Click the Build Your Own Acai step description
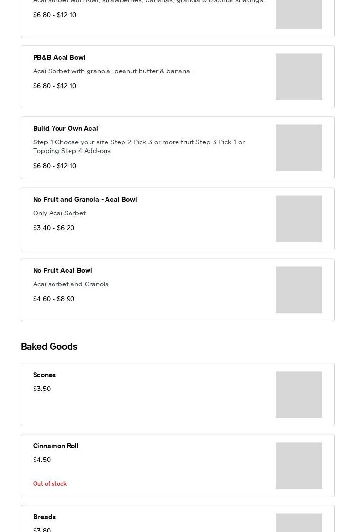Screen dimensions: 355x532 pyautogui.click(x=139, y=146)
